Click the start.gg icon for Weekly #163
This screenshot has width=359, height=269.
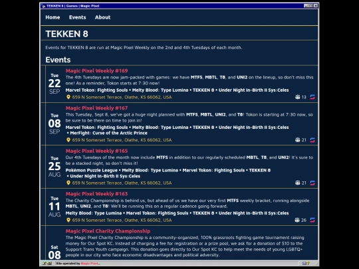tap(312, 220)
